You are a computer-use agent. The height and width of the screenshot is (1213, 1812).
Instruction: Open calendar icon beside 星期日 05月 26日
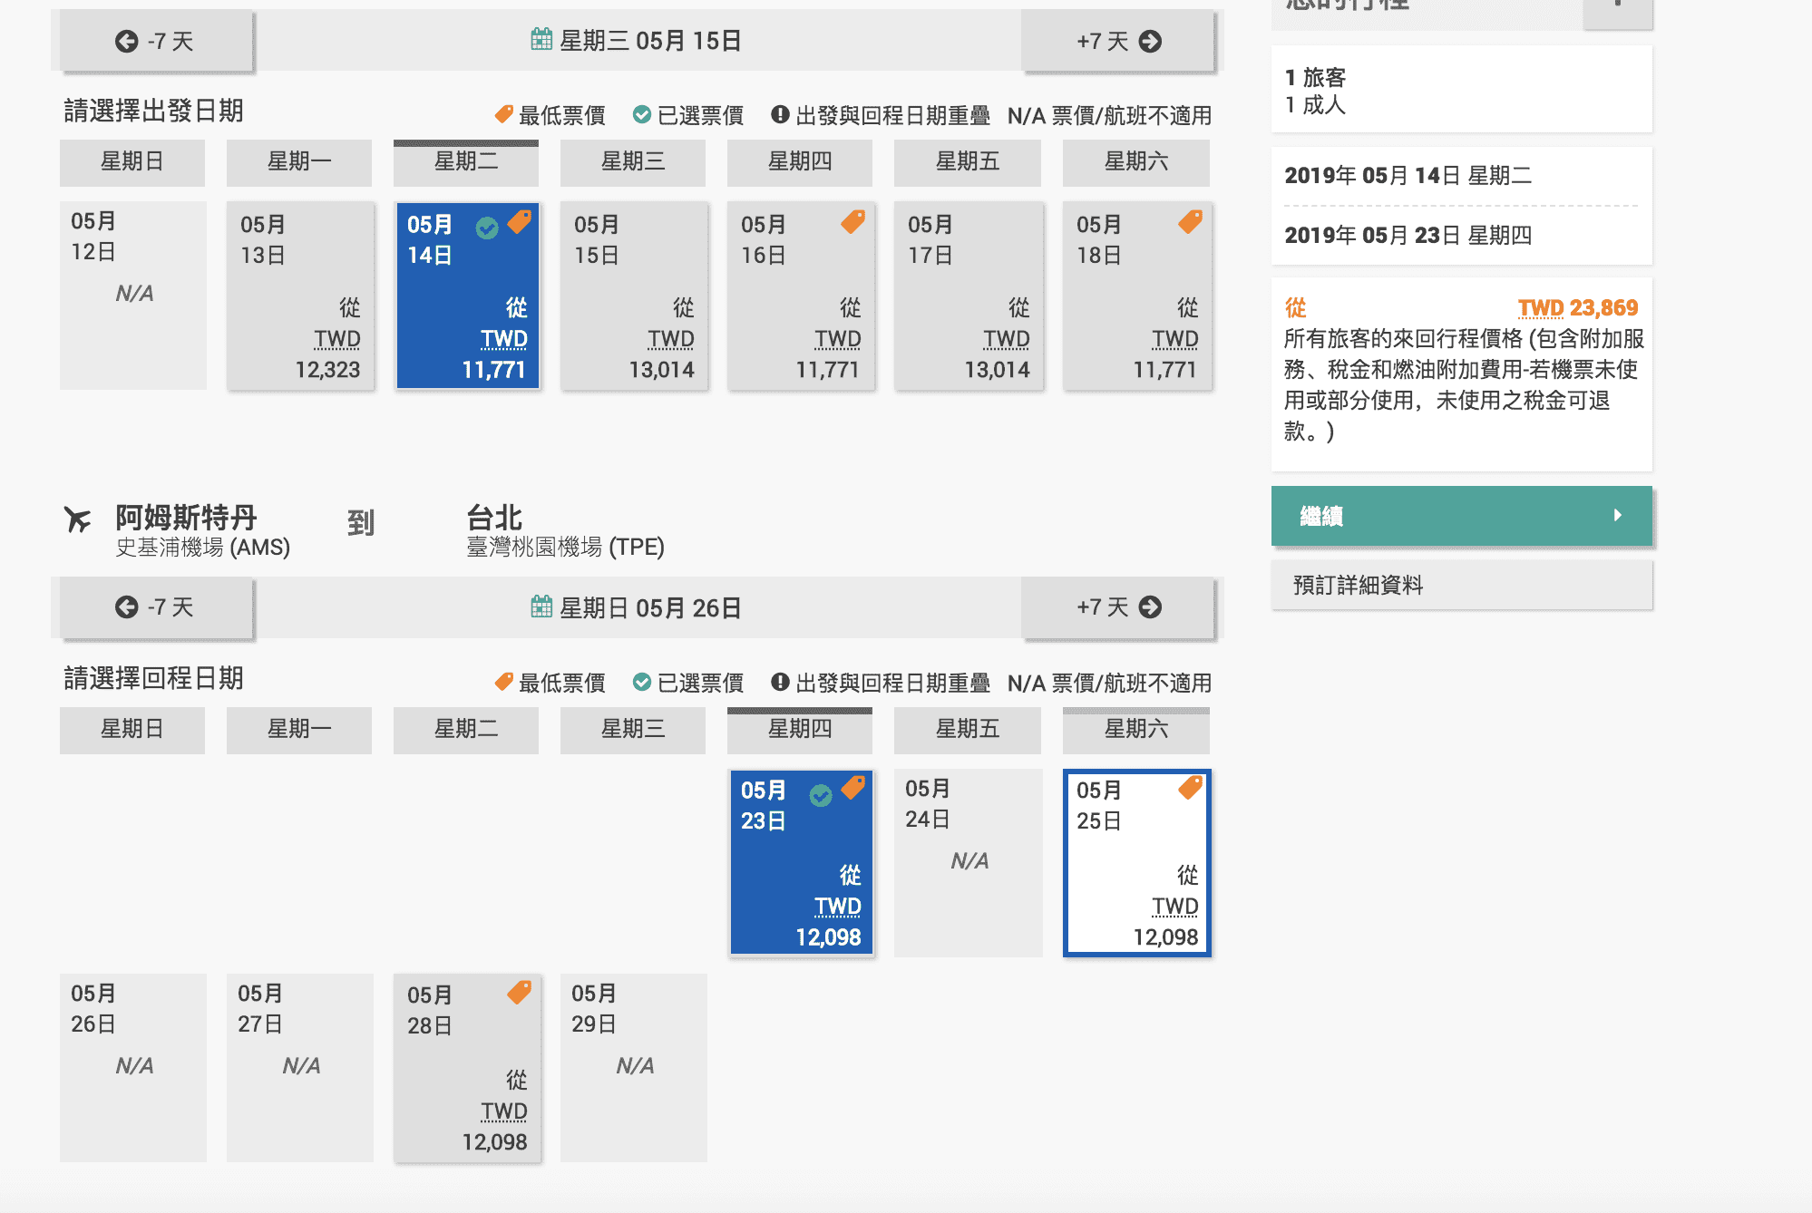[x=541, y=606]
